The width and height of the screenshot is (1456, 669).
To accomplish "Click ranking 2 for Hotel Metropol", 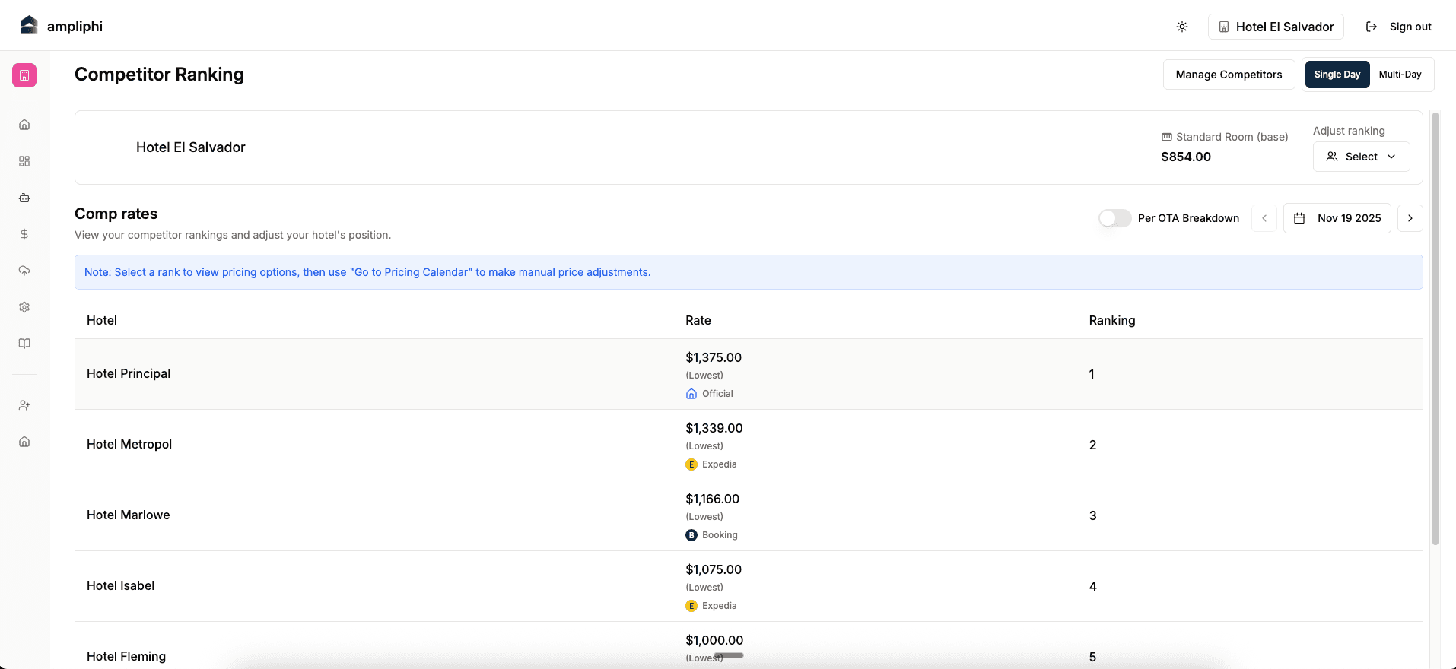I will (1092, 445).
